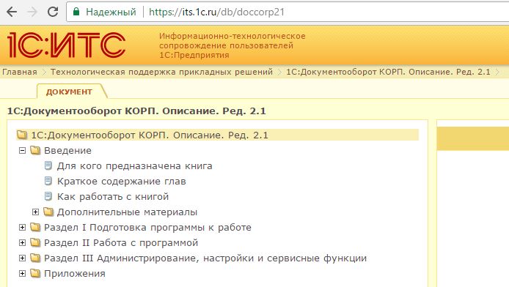Click document icon next to Краткое содержание глав

(x=48, y=181)
